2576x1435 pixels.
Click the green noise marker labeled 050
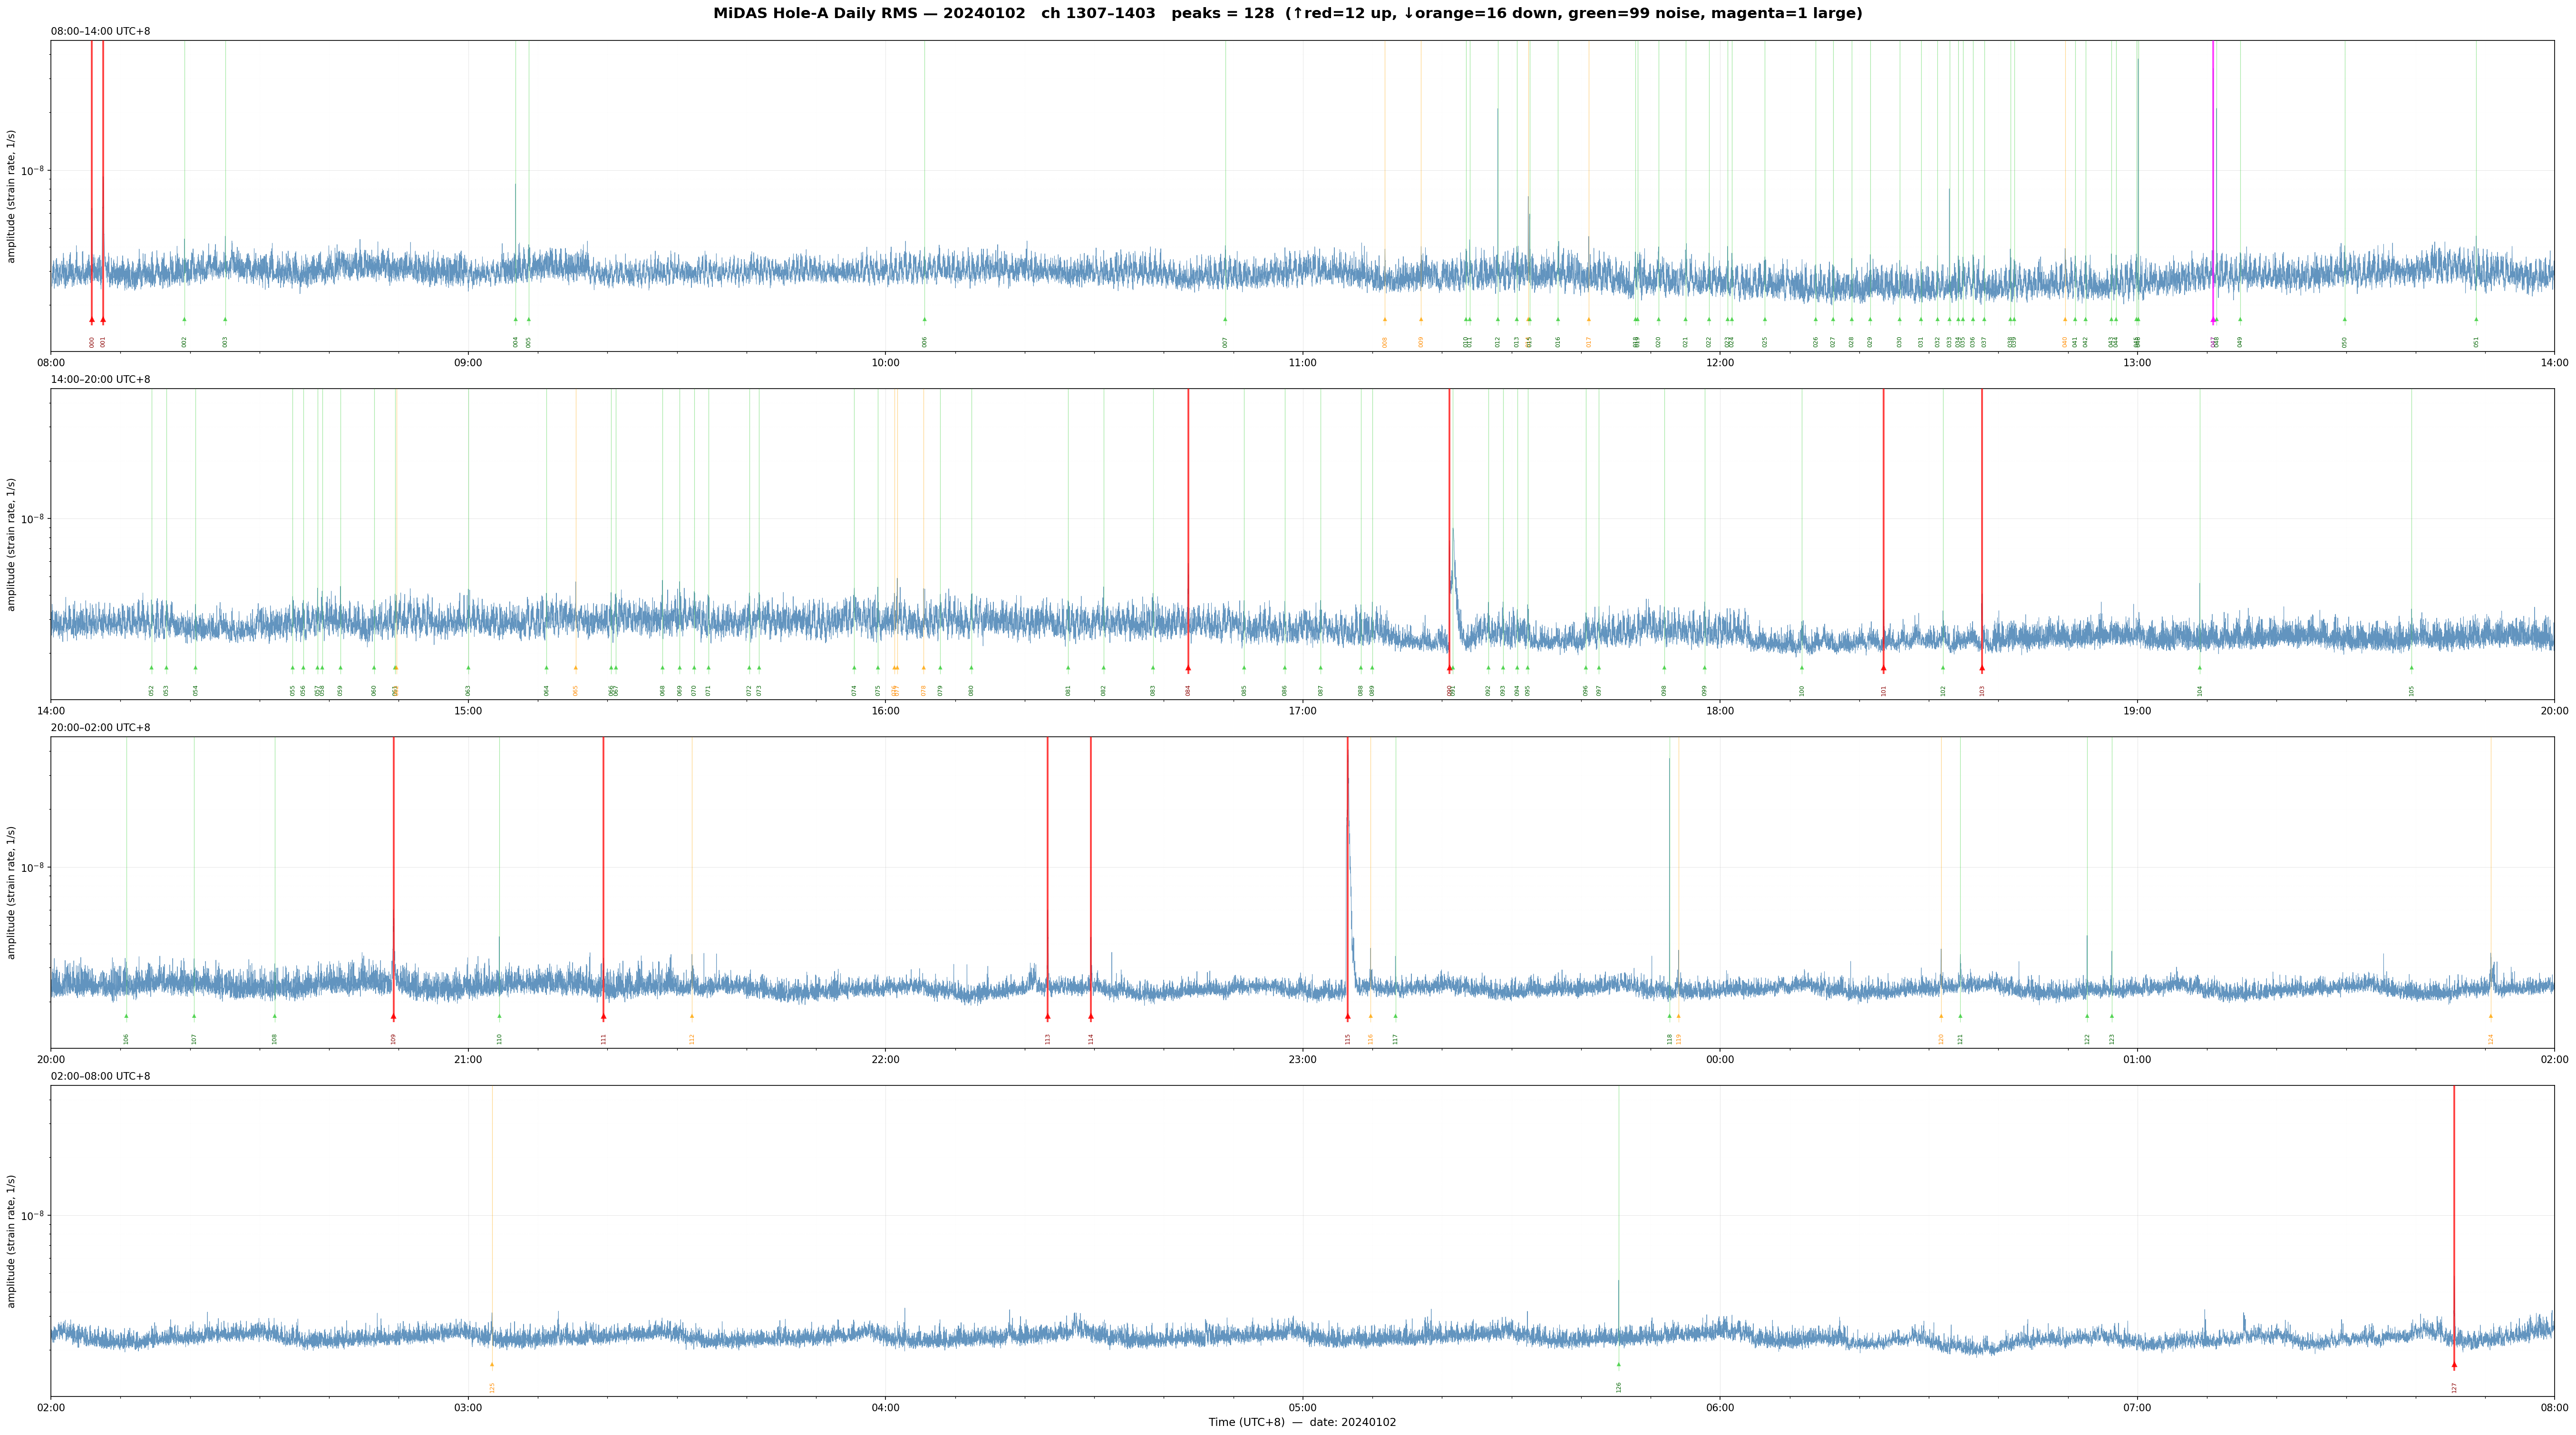2344,320
